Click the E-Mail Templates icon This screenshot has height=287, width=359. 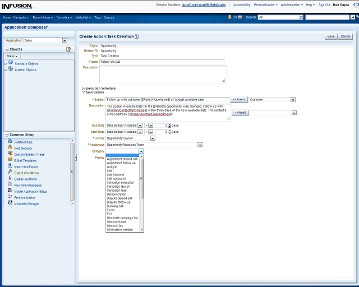(x=10, y=160)
